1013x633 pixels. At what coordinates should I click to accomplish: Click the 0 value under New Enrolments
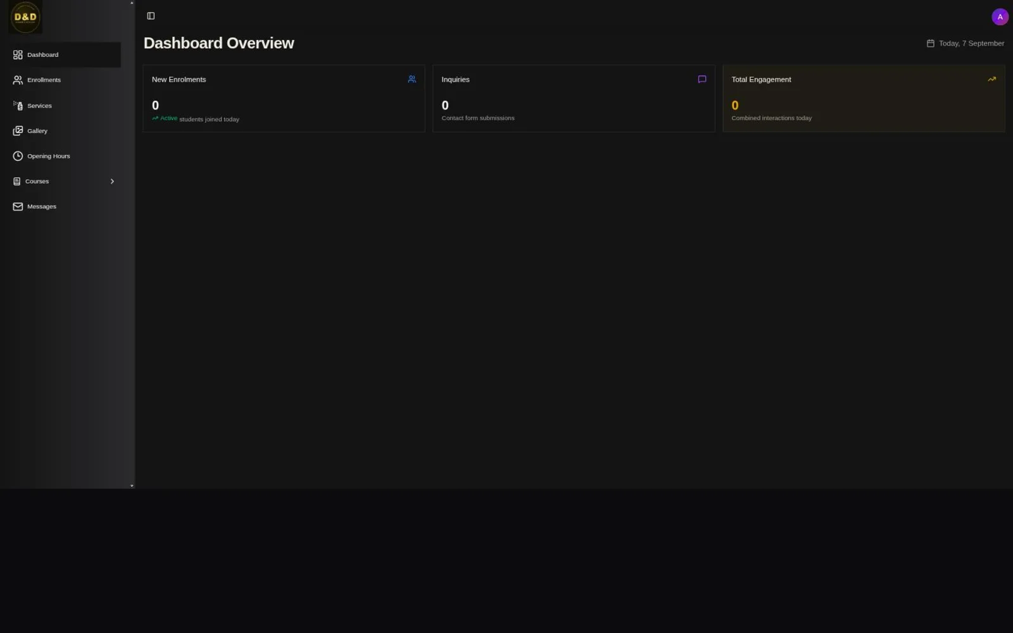pyautogui.click(x=155, y=106)
